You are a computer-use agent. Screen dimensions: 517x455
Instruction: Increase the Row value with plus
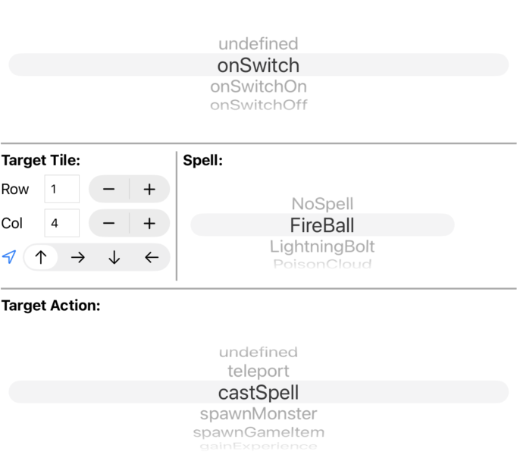pyautogui.click(x=149, y=189)
